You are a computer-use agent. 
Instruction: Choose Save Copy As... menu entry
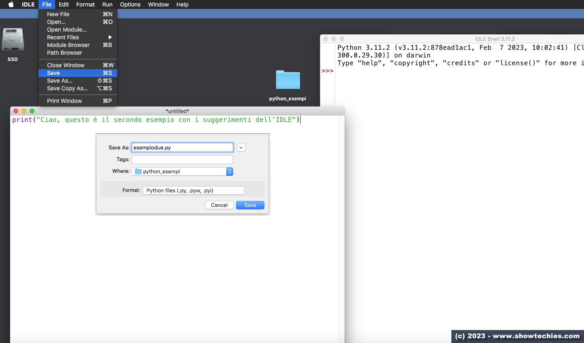pos(78,88)
